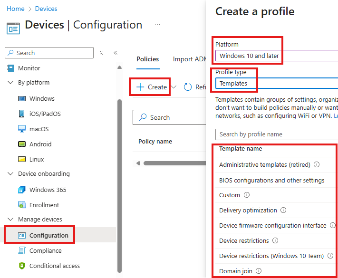Viewport: 338px width, 278px height.
Task: Click the Search by profile name field
Action: point(277,134)
